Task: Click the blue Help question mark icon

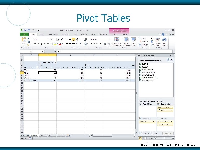Action: [163, 34]
